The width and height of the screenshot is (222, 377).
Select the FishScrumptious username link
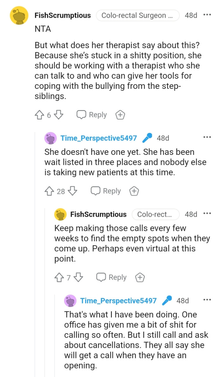(62, 15)
